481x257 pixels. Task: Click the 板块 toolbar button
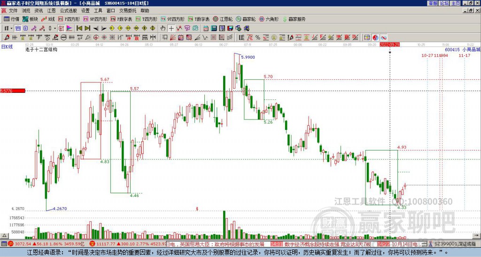31,19
